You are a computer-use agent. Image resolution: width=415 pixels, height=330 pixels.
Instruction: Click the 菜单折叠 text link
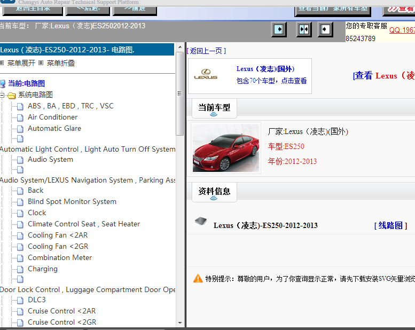pyautogui.click(x=60, y=63)
